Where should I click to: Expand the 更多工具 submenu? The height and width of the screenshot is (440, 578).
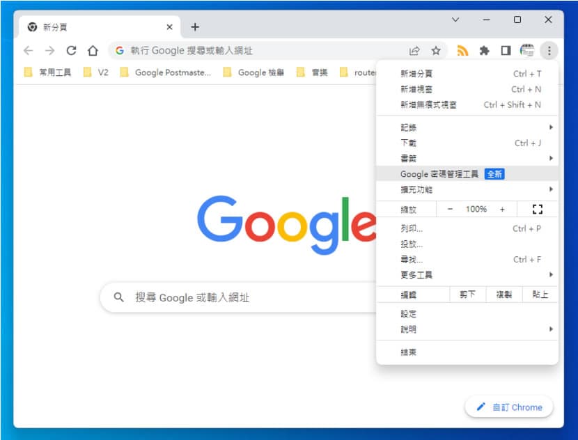coord(467,275)
